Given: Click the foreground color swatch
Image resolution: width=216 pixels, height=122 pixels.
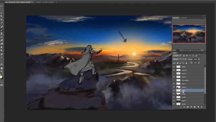Looking at the screenshot, I should click(x=1, y=77).
